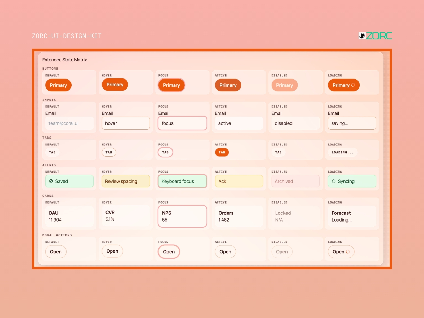Click the Email input containing 'saving...'
Image resolution: width=424 pixels, height=318 pixels.
352,123
